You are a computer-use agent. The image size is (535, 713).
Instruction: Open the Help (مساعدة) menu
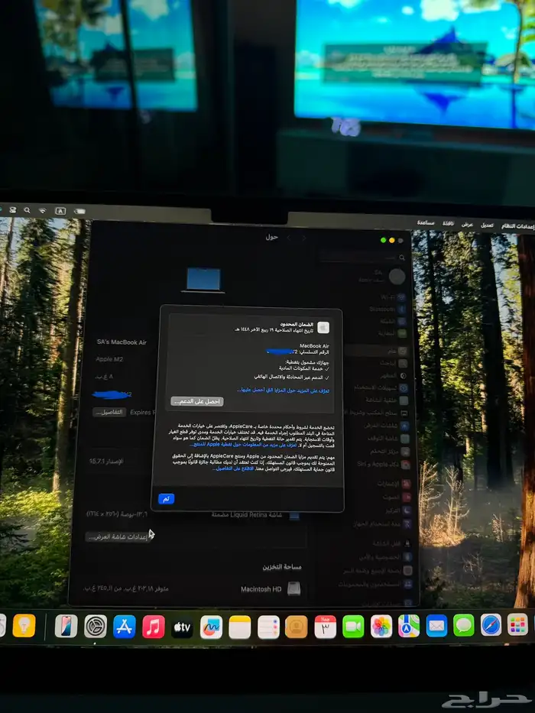click(426, 222)
